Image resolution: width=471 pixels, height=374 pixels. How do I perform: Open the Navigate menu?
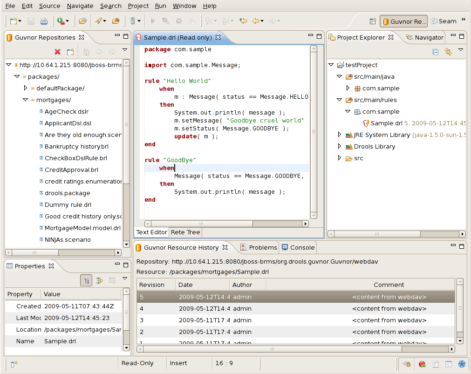click(80, 6)
